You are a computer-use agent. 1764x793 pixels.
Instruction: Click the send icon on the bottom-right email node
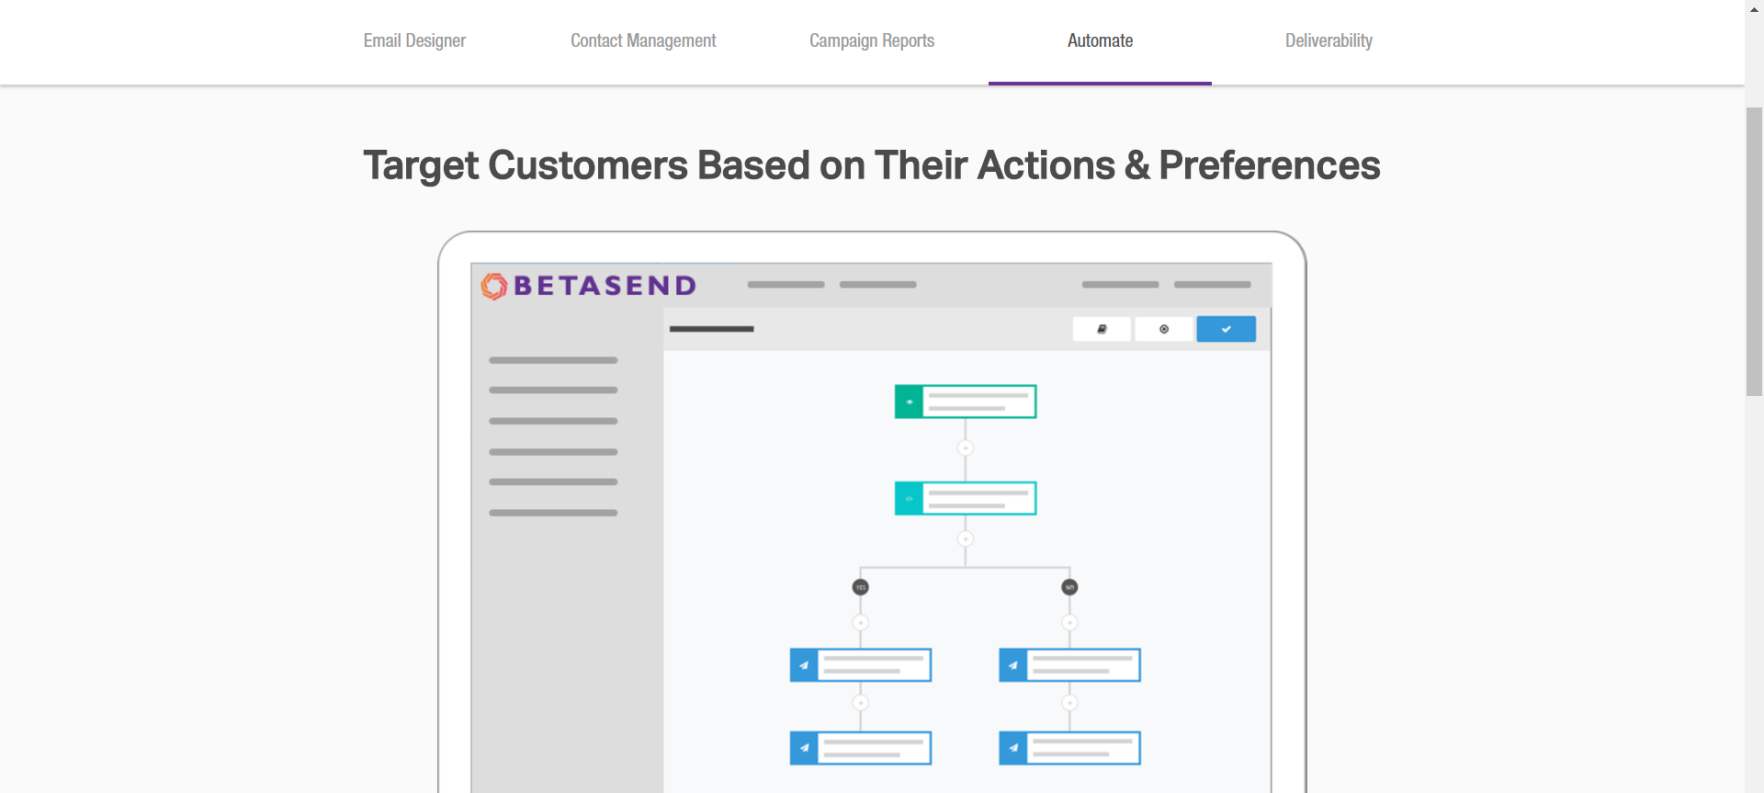pos(1012,748)
